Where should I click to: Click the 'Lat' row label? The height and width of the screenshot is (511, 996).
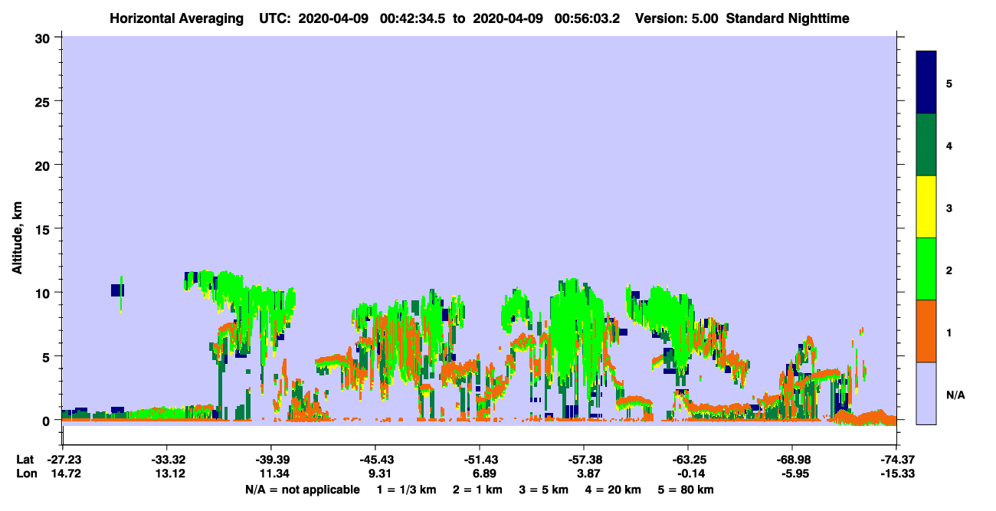point(25,460)
